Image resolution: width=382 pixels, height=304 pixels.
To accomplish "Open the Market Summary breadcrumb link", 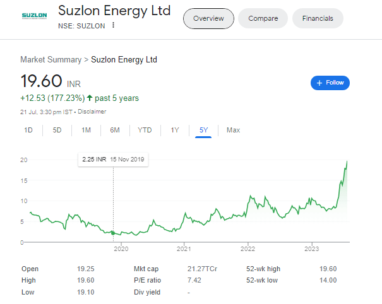I will (51, 59).
